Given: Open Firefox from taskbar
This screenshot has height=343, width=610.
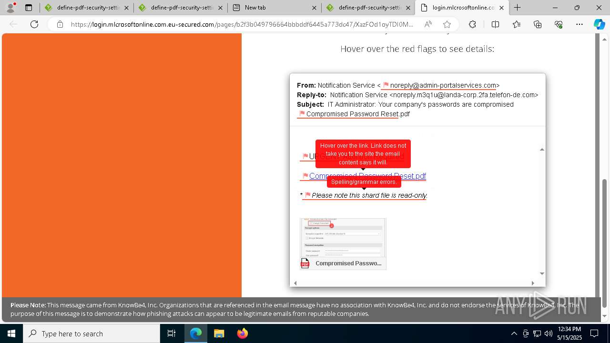Looking at the screenshot, I should click(x=242, y=333).
